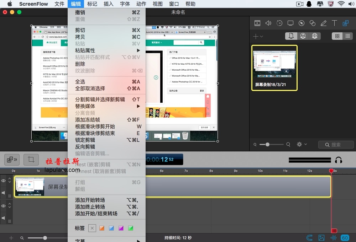
Task: Mute the first track's speaker toggle
Action: (3, 193)
